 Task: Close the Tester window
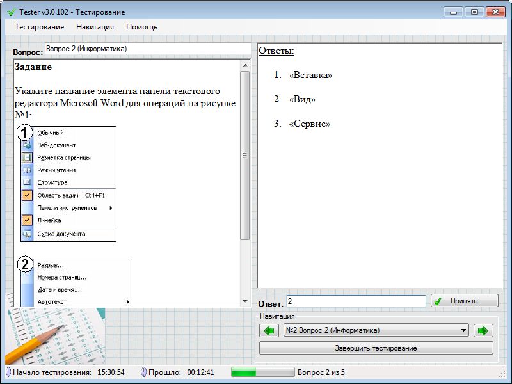495,12
